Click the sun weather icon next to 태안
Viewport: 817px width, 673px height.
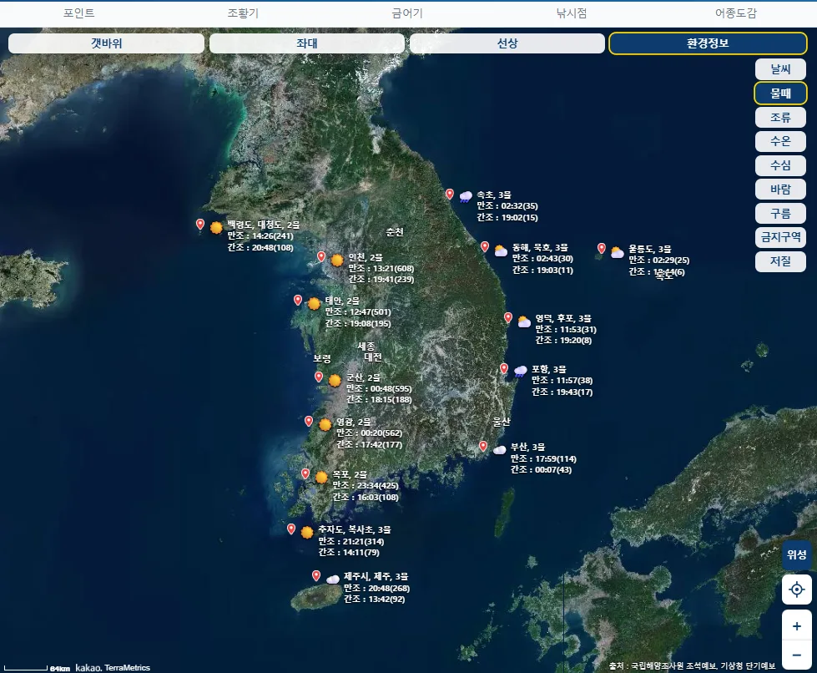(314, 303)
